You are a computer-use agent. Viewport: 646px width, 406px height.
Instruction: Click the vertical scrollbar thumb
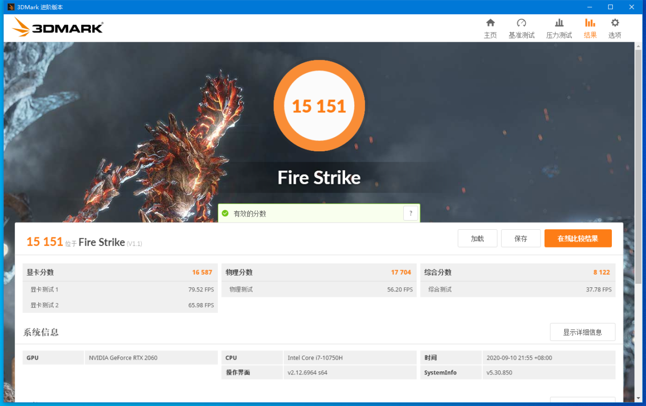click(x=638, y=167)
